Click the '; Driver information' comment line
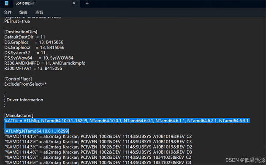The width and height of the screenshot is (266, 165). 24,100
